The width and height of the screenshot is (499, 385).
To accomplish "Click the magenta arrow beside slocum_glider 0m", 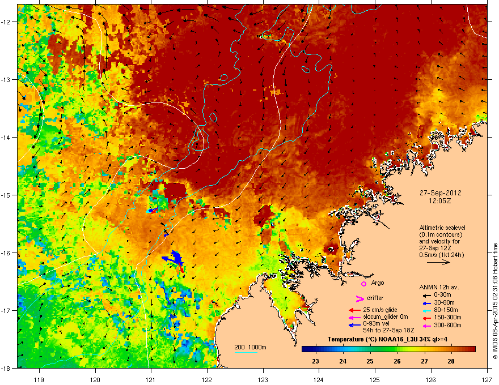I will 355,317.
